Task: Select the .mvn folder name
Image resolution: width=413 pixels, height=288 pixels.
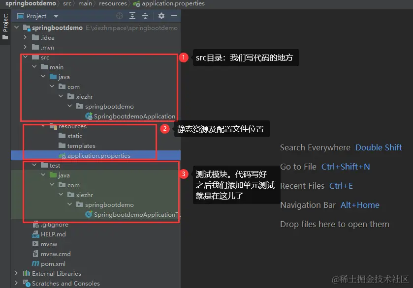Action: [x=47, y=48]
